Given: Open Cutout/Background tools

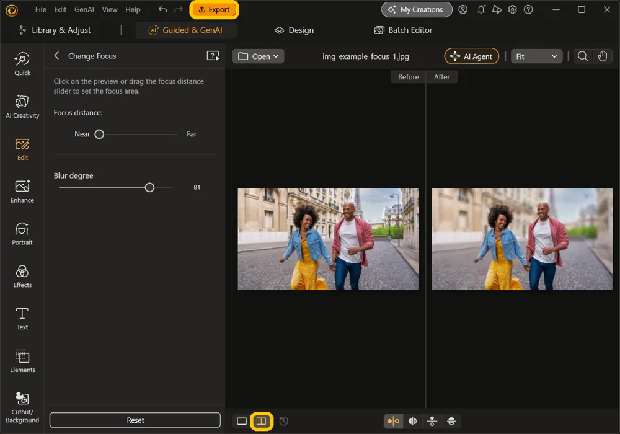Looking at the screenshot, I should click(22, 407).
